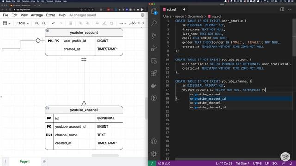
Task: Collapse the youtube_account table
Action: 48,31
